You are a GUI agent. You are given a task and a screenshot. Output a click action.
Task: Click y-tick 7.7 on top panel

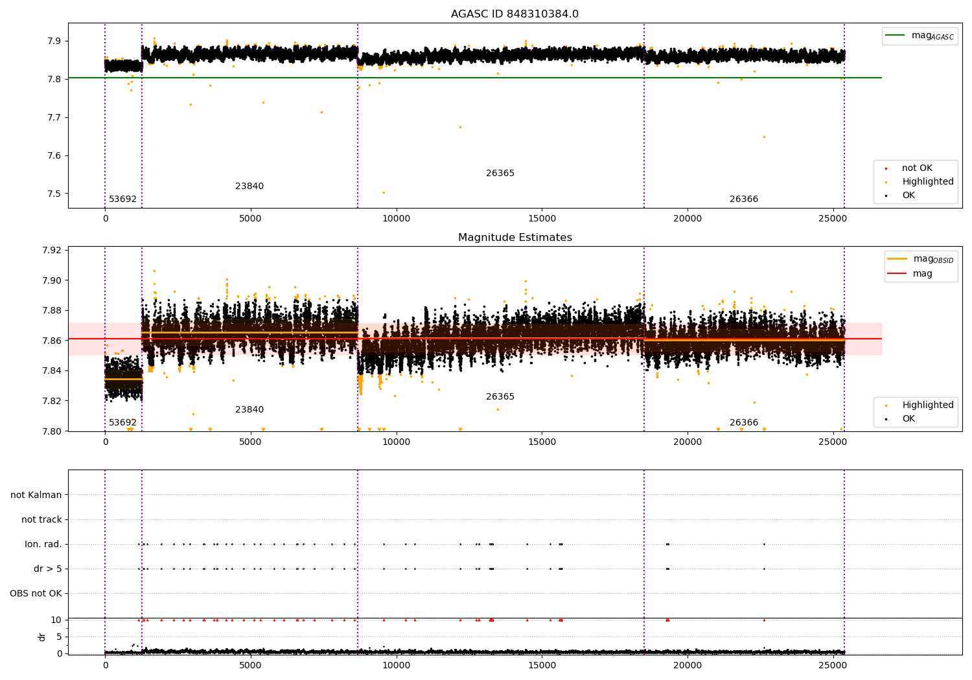[54, 118]
